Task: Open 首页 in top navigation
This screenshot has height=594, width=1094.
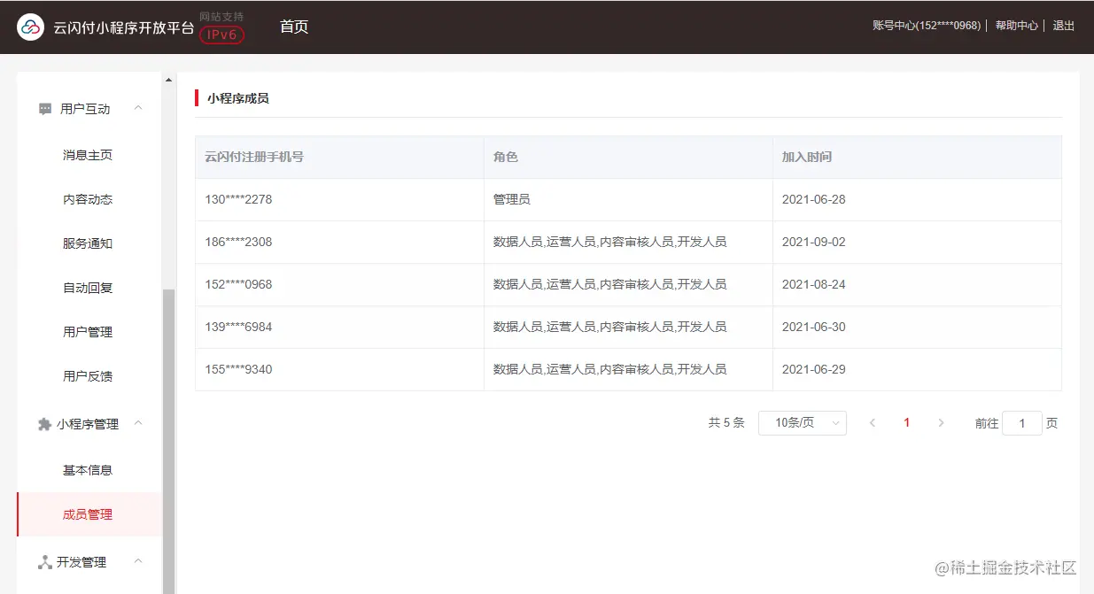Action: [294, 27]
